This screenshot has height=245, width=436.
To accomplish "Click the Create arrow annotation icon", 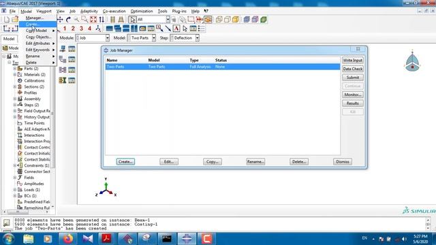I will pos(168,29).
